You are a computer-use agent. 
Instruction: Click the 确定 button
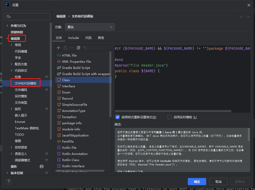(197, 182)
